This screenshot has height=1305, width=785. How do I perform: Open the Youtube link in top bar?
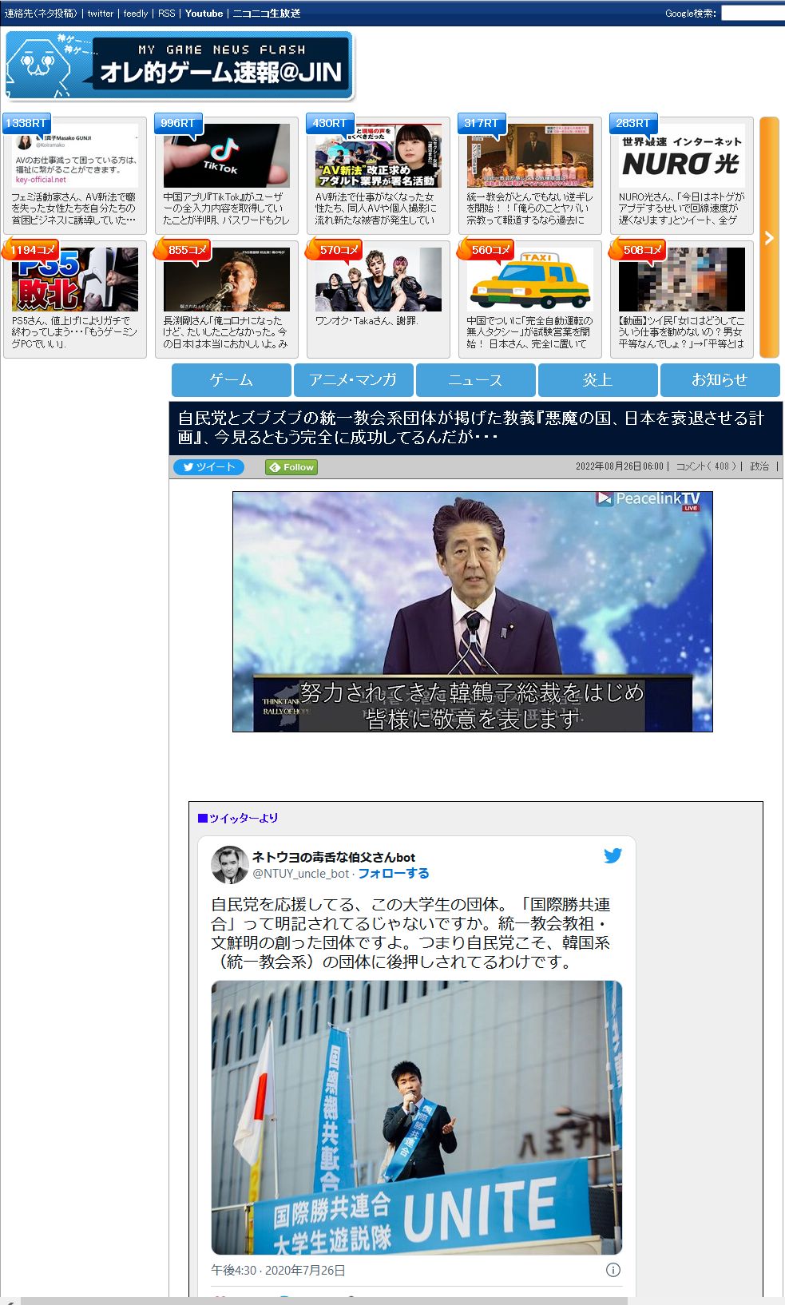(x=204, y=13)
